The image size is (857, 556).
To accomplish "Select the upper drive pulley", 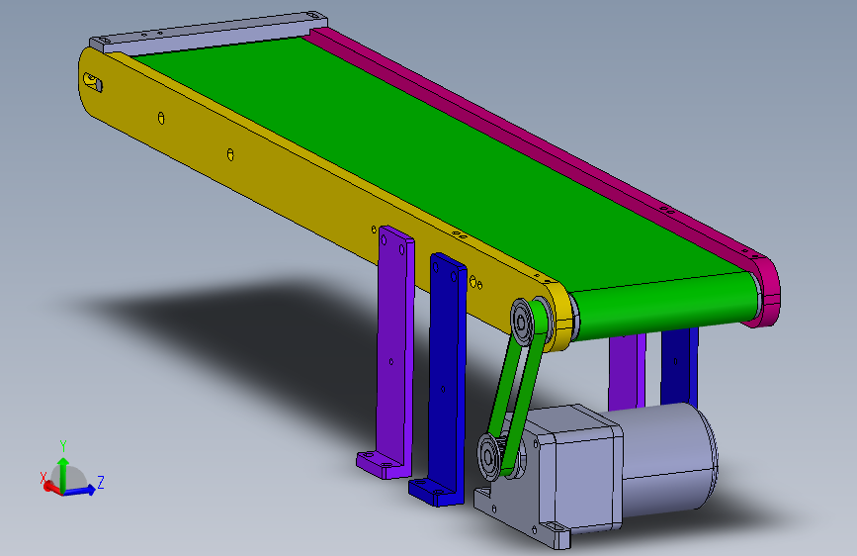I will (x=522, y=322).
